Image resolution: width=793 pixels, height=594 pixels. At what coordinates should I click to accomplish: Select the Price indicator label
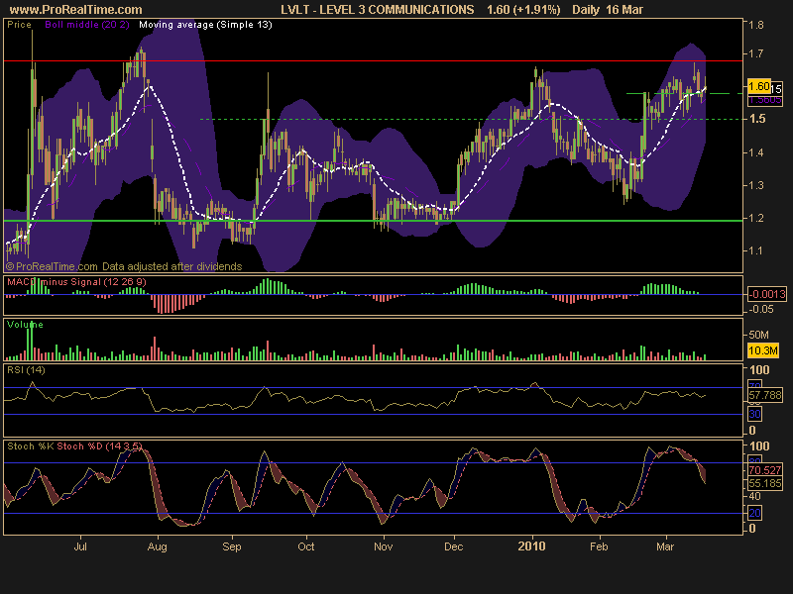[x=19, y=25]
